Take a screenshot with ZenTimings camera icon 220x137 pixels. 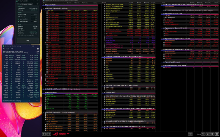tap(38, 49)
